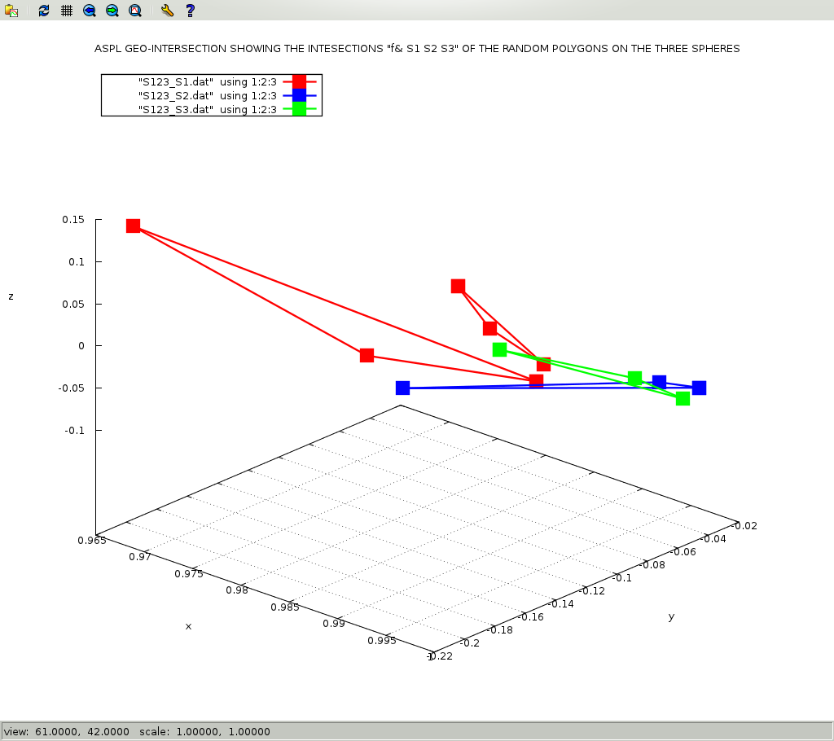Click the blue legend marker square
Screen dimensions: 834x741
click(299, 95)
